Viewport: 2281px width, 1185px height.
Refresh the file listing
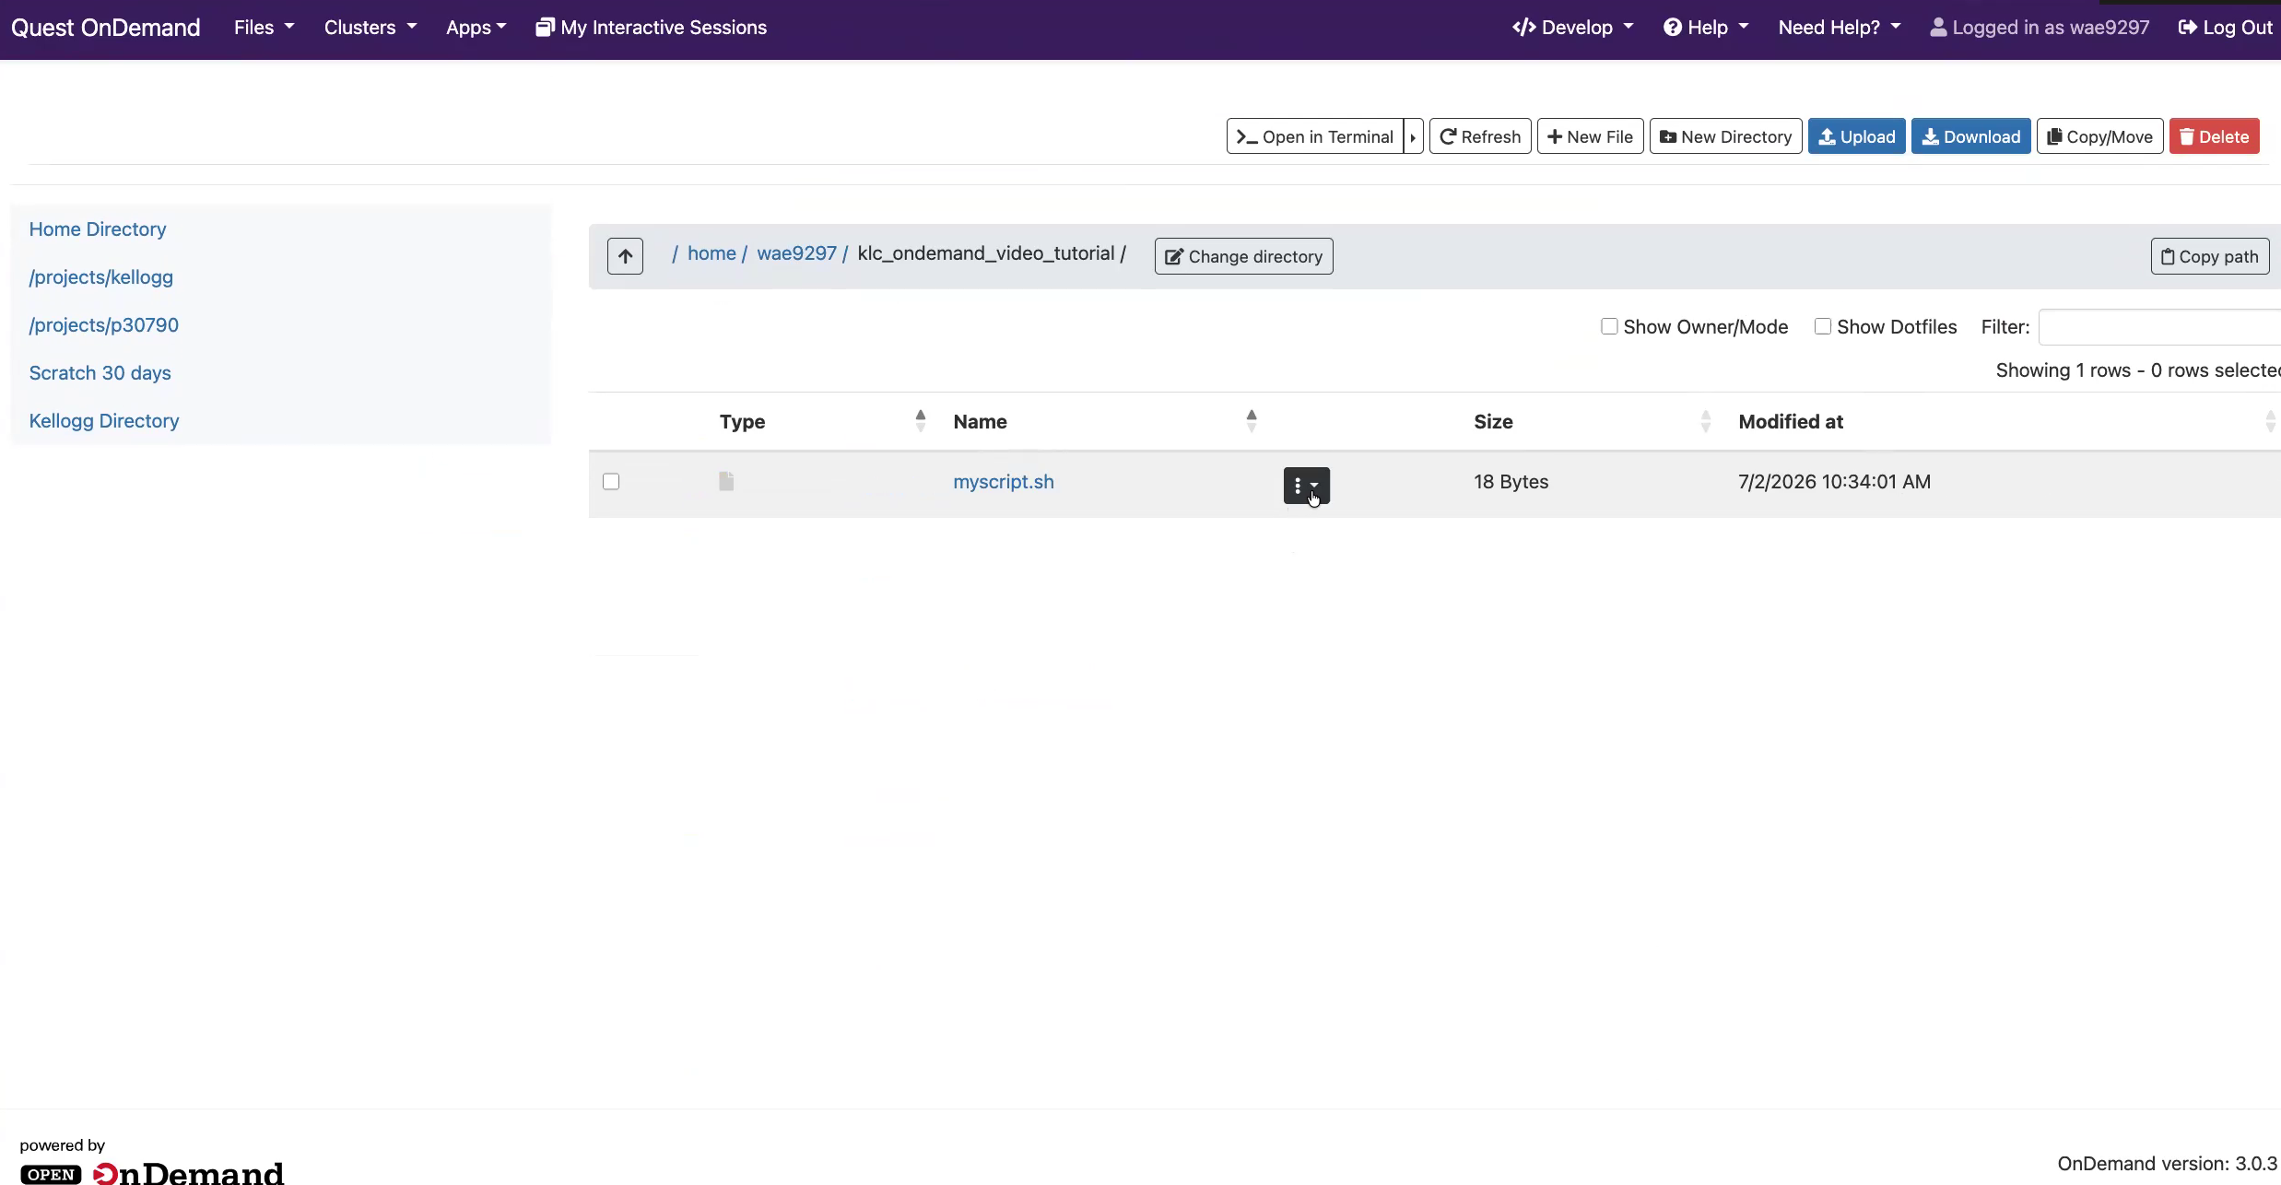pos(1480,136)
